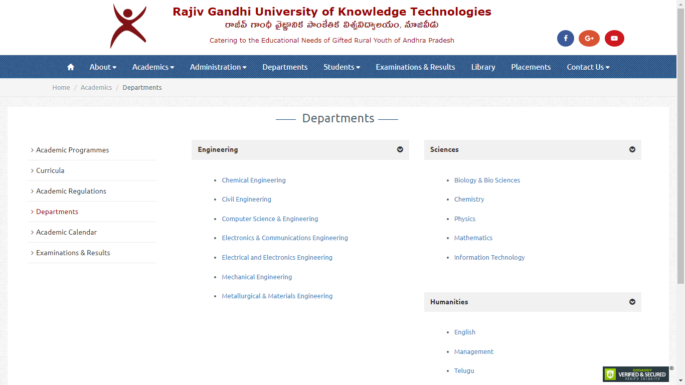Visit the YouTube channel icon
The width and height of the screenshot is (685, 385).
click(614, 38)
